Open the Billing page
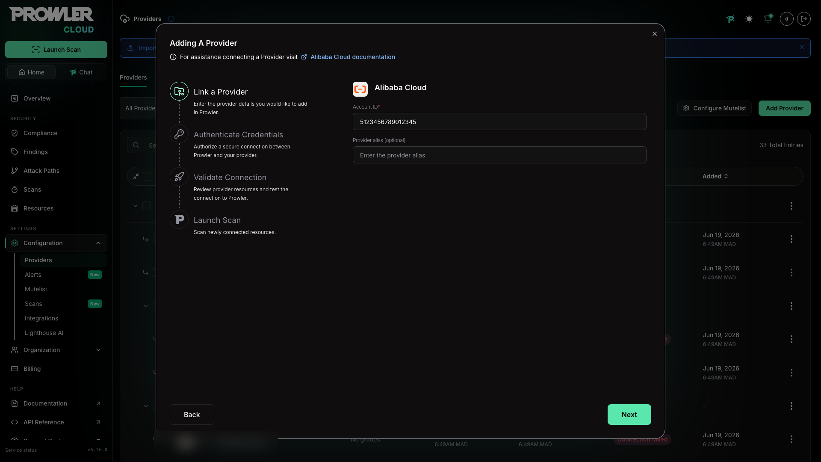This screenshot has width=821, height=462. (56, 369)
